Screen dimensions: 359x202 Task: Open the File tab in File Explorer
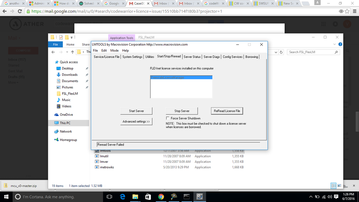click(x=55, y=45)
